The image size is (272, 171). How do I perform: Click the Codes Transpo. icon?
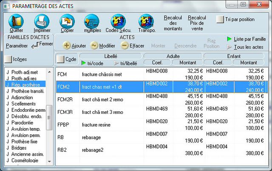click(146, 21)
